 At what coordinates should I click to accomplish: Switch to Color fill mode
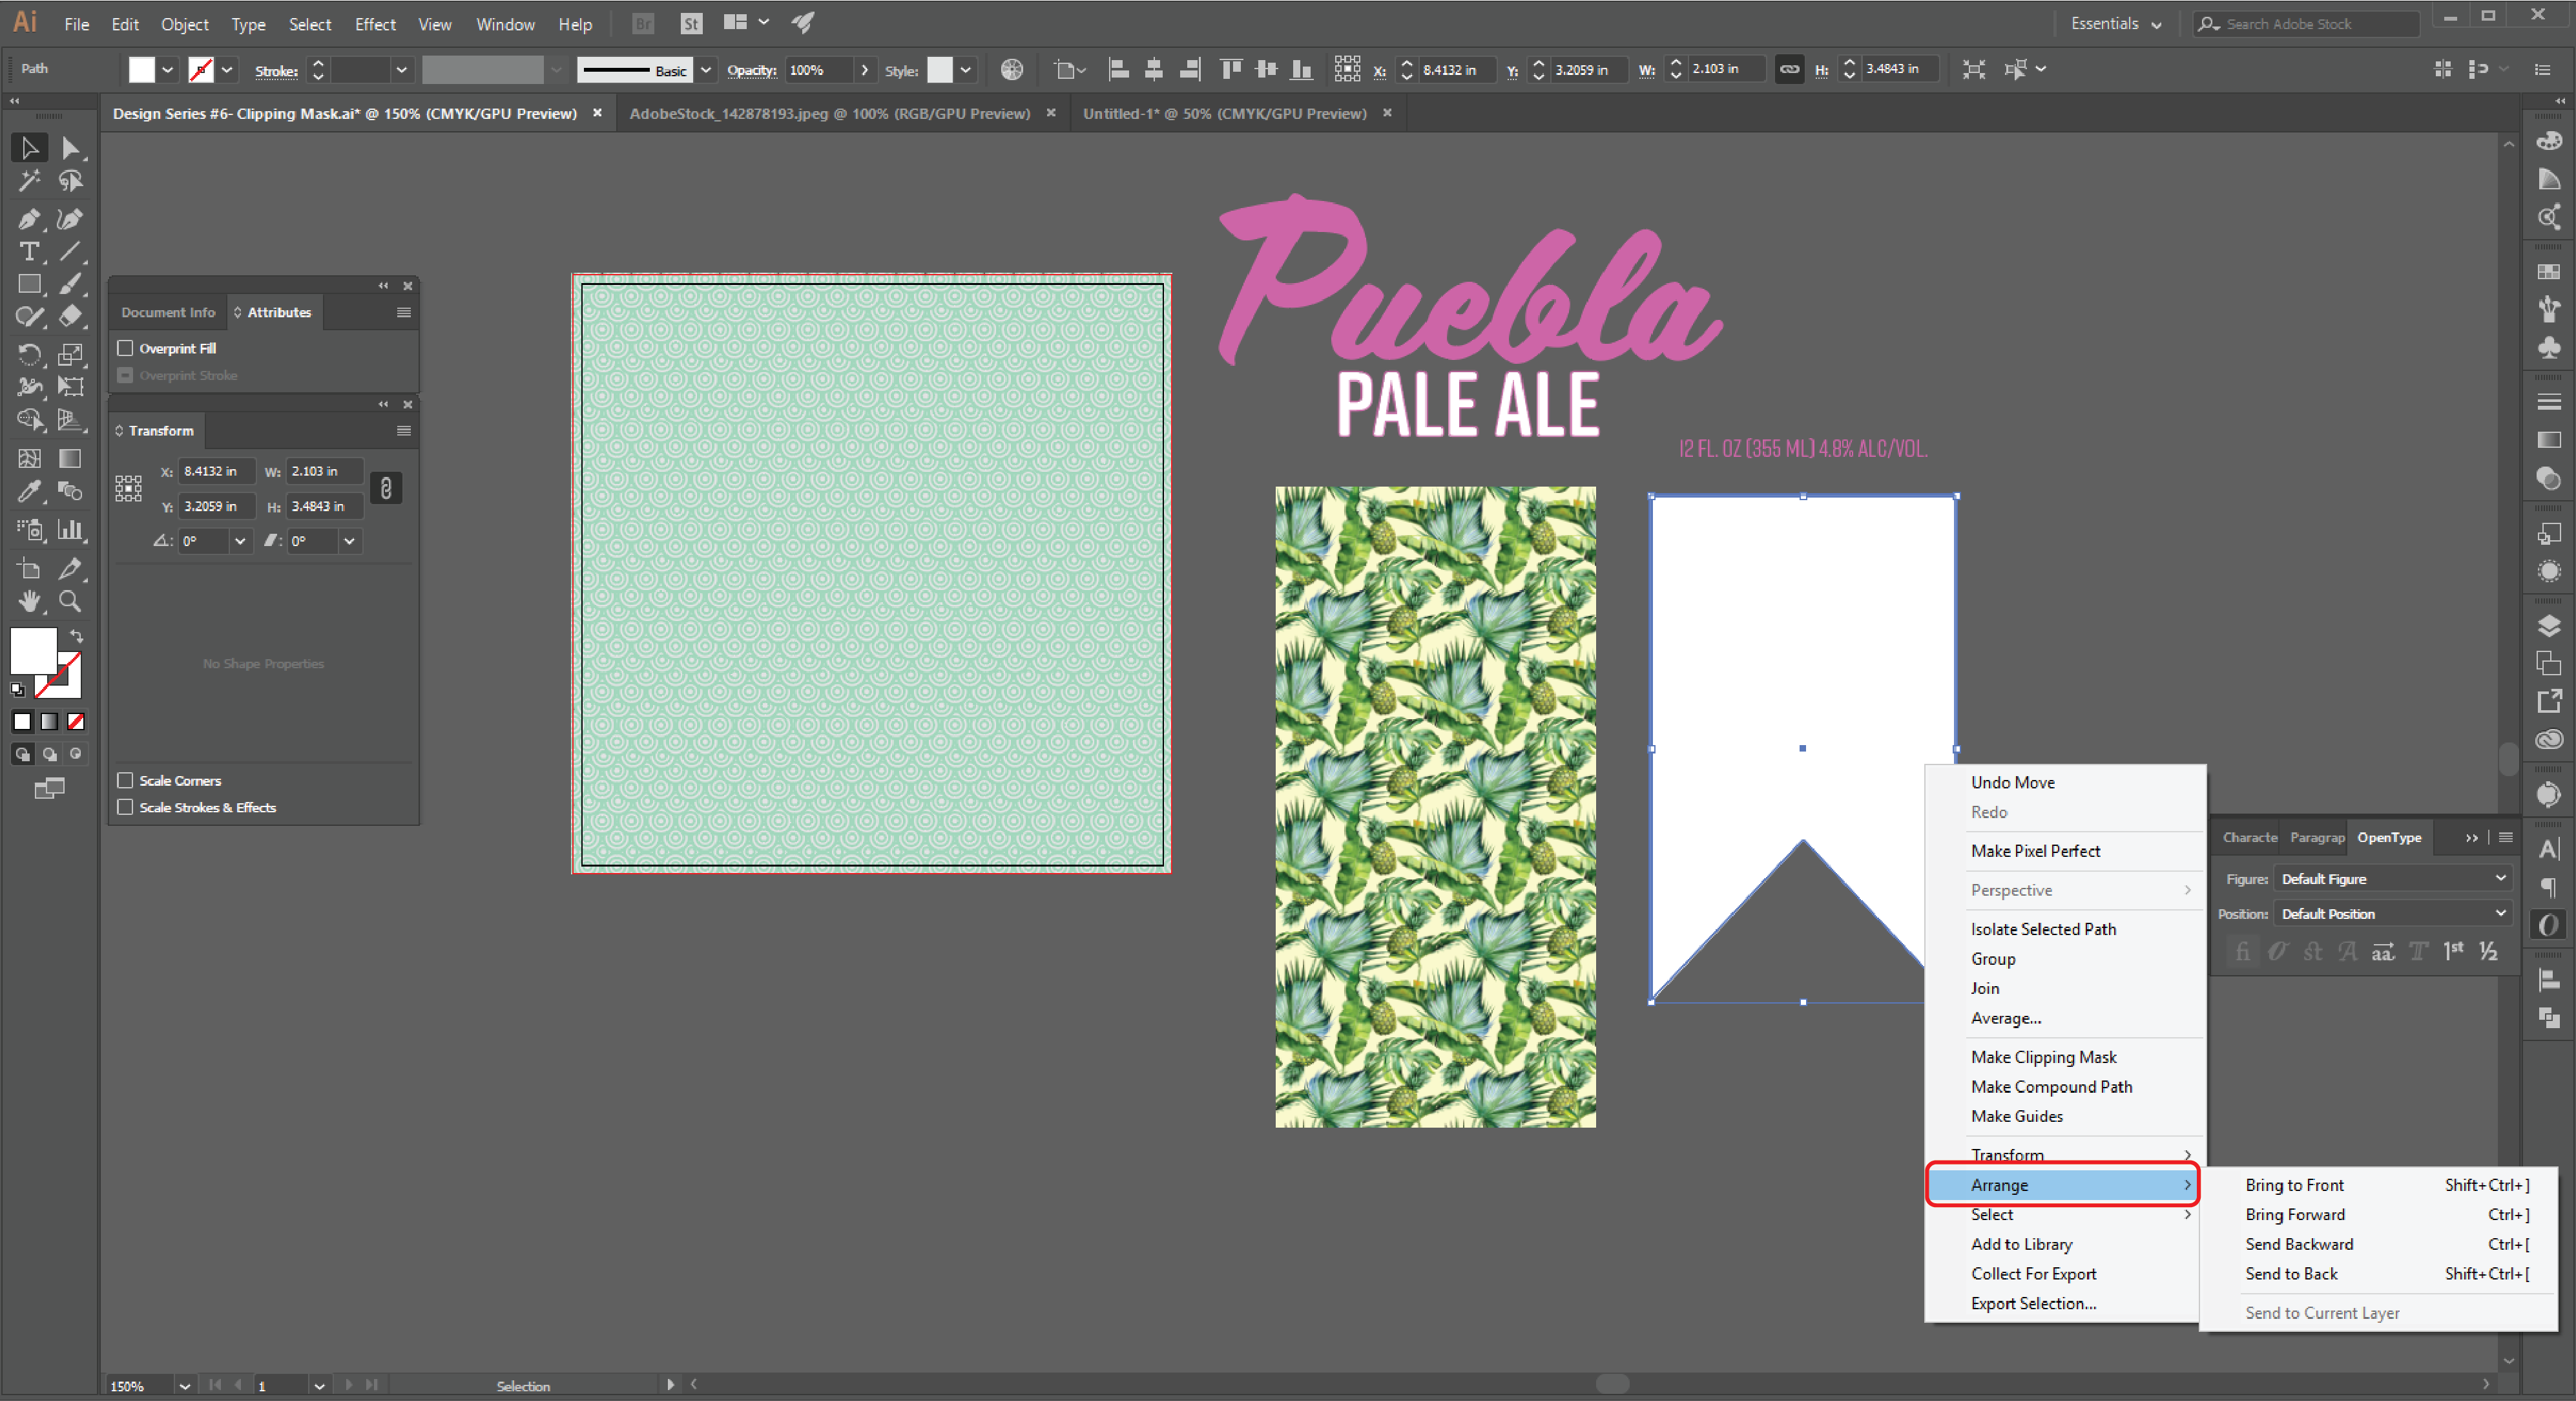coord(22,722)
